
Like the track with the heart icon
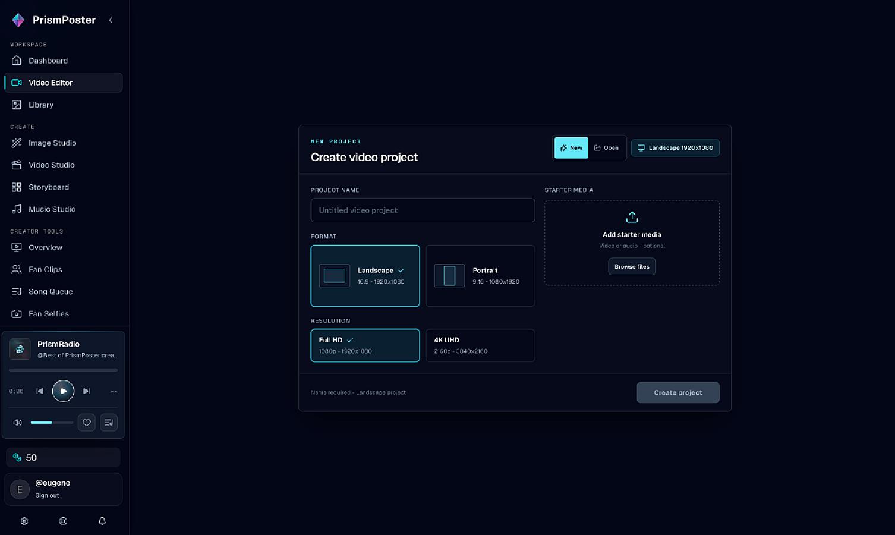(x=87, y=423)
